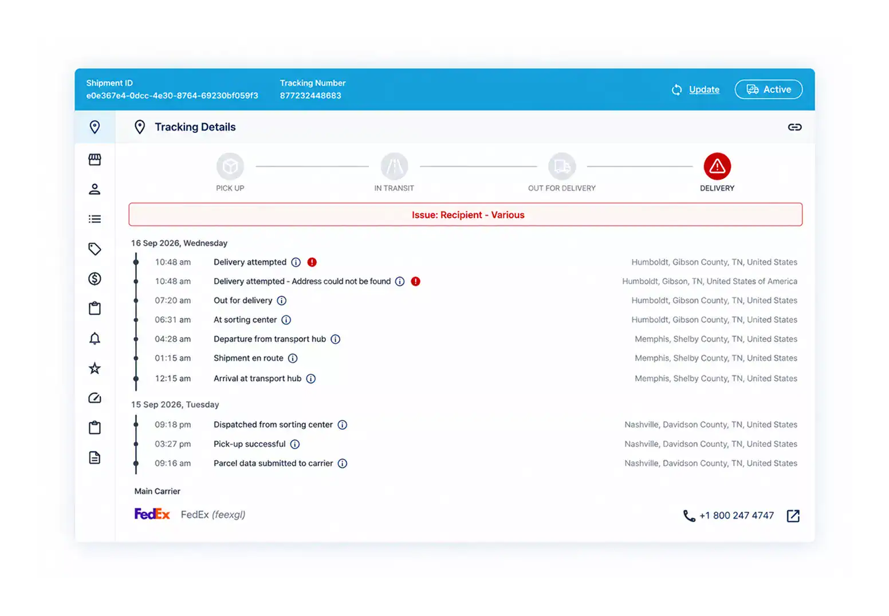
Task: Show info for At sorting center event
Action: point(286,320)
